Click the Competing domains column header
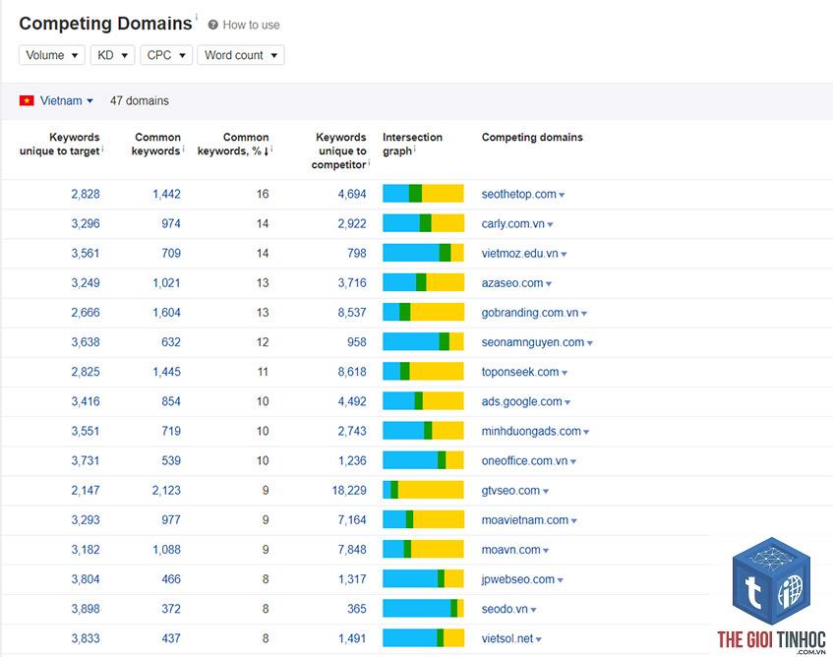Viewport: 833px width, 657px height. pos(532,137)
